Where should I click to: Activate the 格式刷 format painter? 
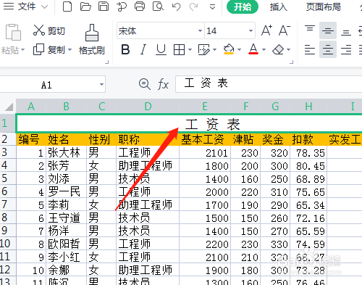click(x=92, y=39)
